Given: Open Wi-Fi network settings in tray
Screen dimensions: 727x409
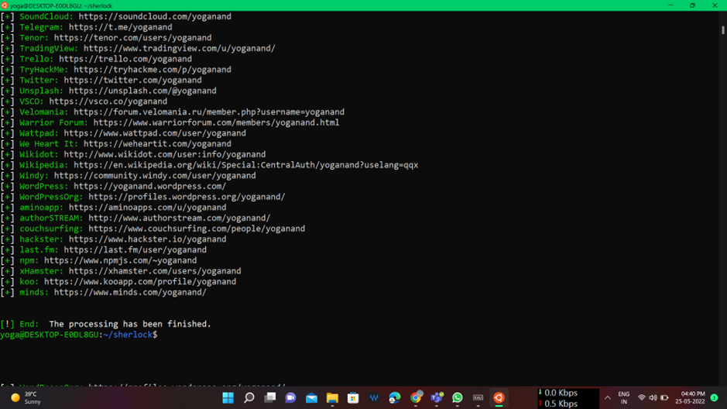Looking at the screenshot, I should pyautogui.click(x=642, y=398).
